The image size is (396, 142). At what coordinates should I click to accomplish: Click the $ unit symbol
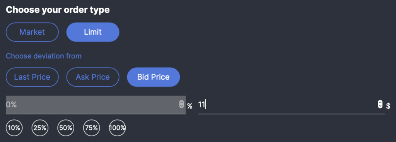coord(388,106)
